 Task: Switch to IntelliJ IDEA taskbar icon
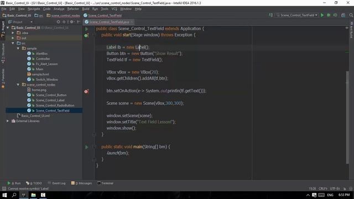pyautogui.click(x=23, y=195)
